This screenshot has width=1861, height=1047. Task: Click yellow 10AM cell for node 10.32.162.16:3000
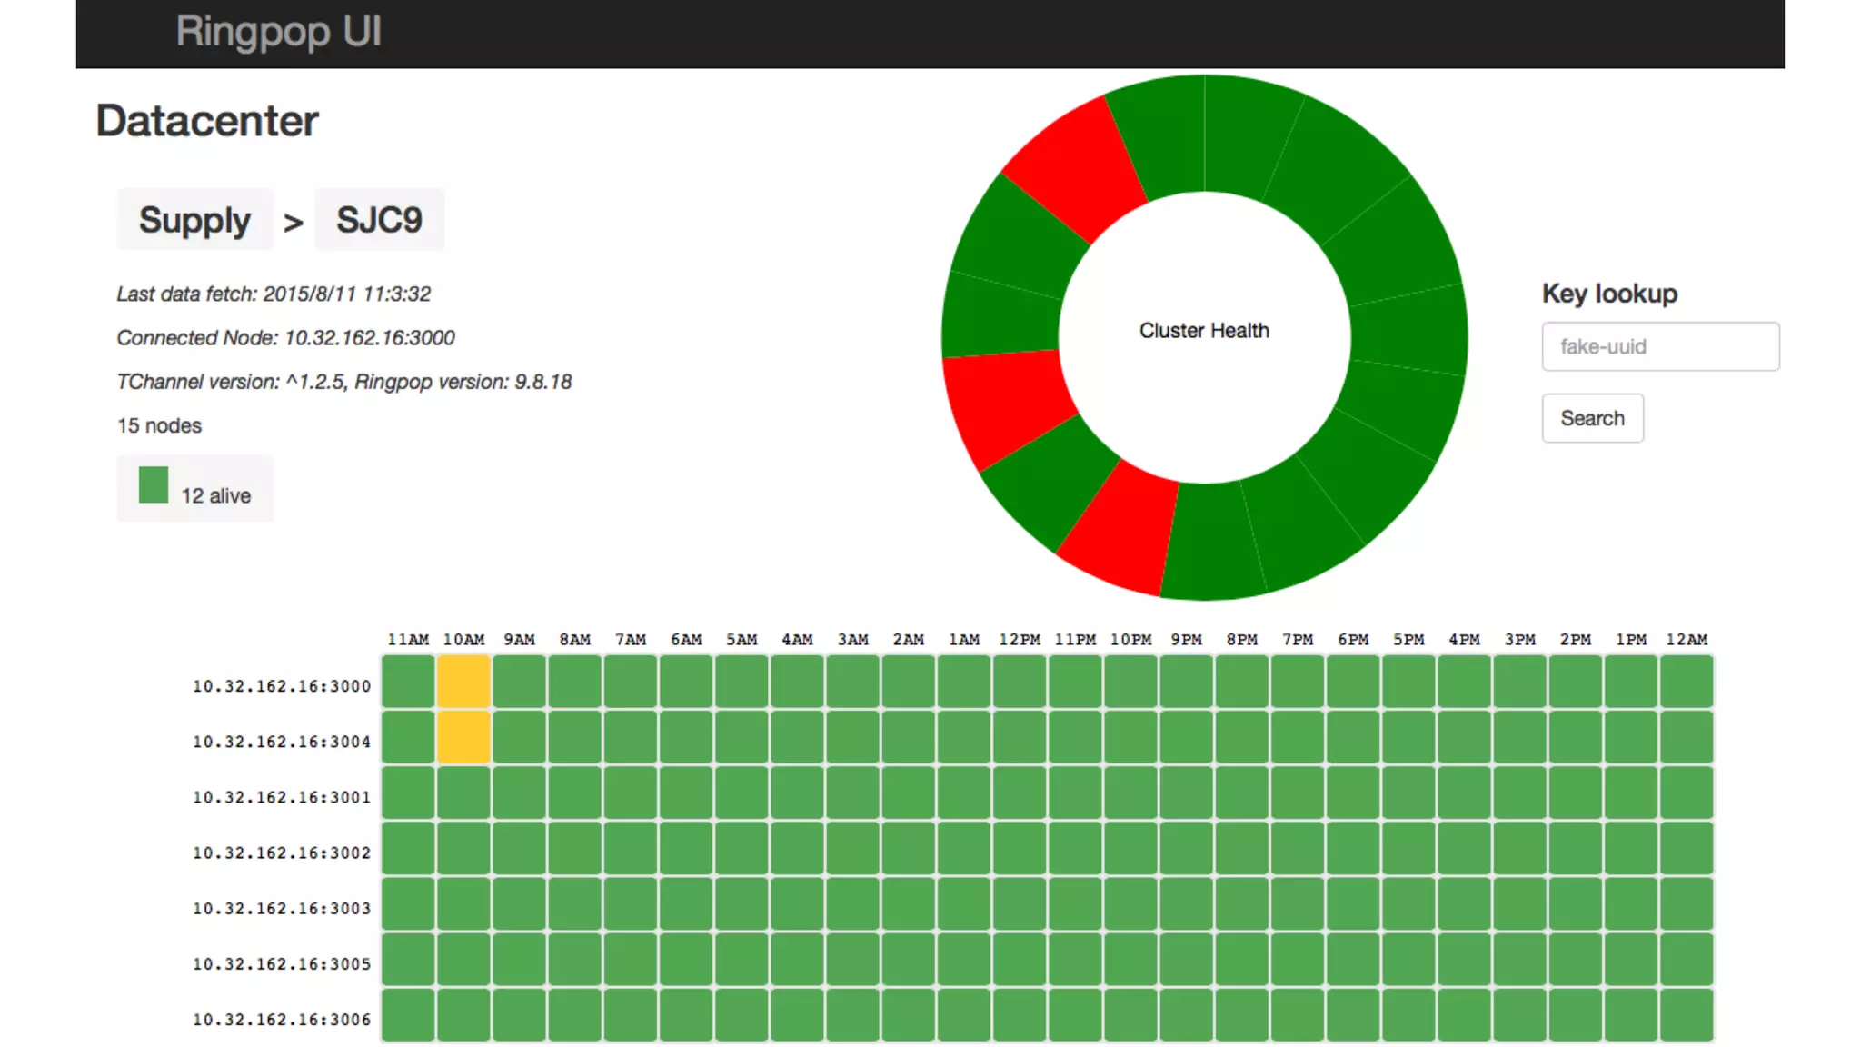(x=463, y=682)
